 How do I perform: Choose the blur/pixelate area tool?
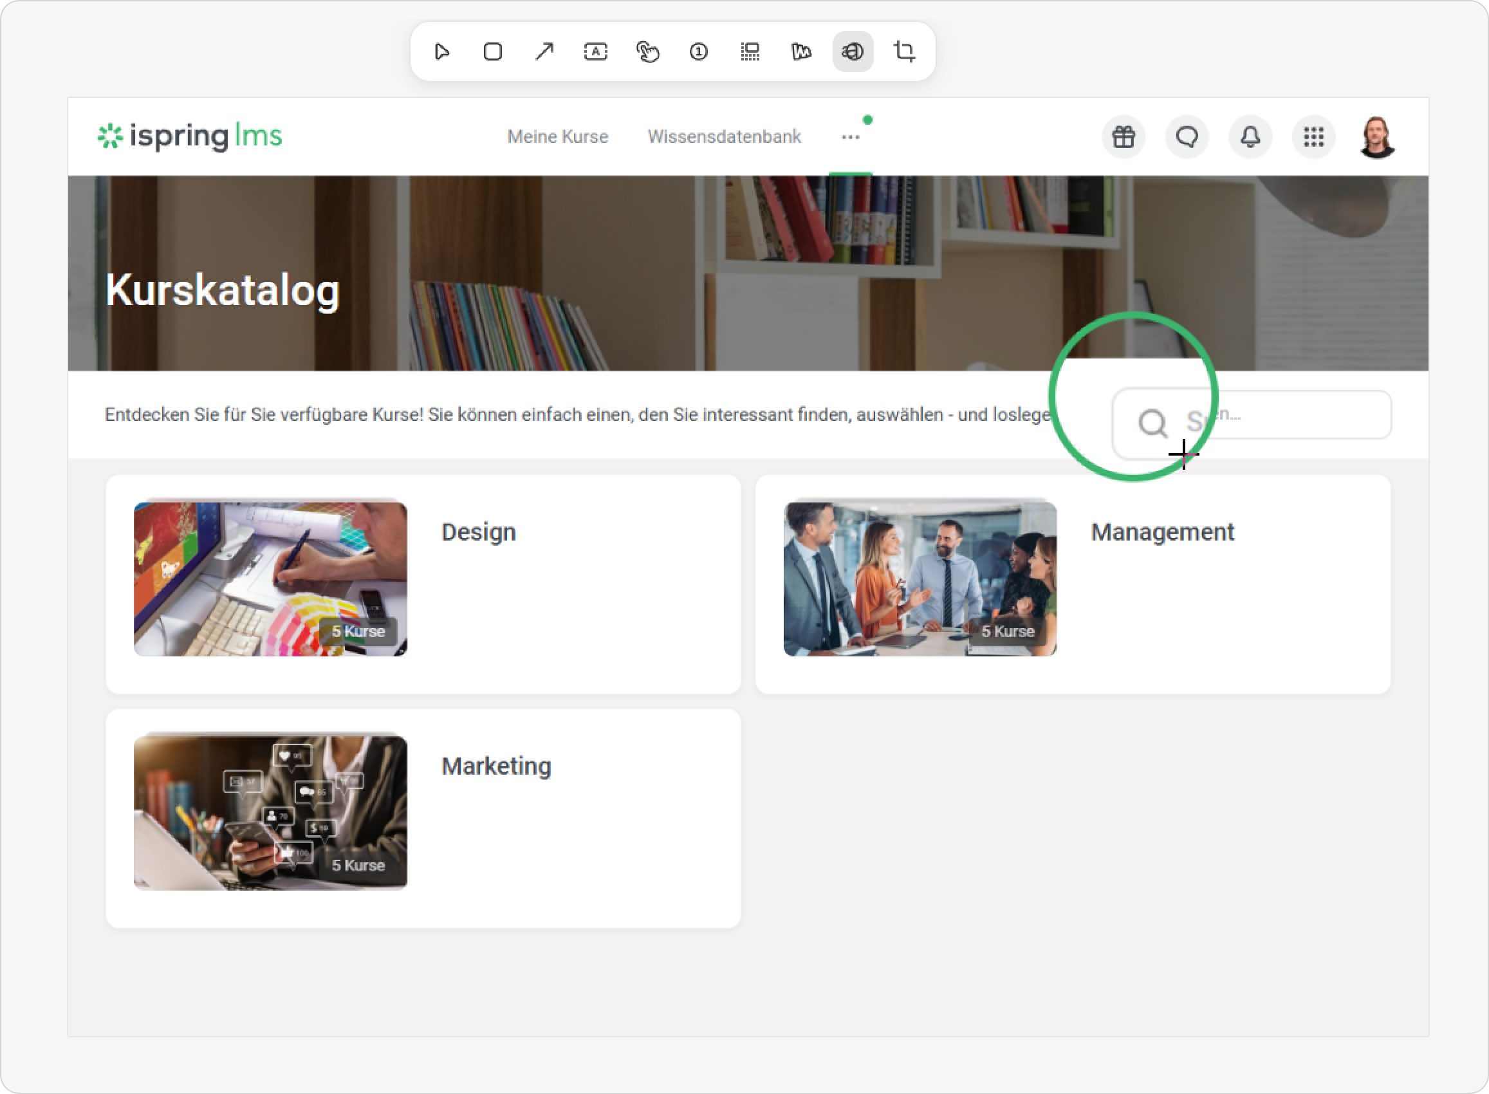tap(750, 51)
